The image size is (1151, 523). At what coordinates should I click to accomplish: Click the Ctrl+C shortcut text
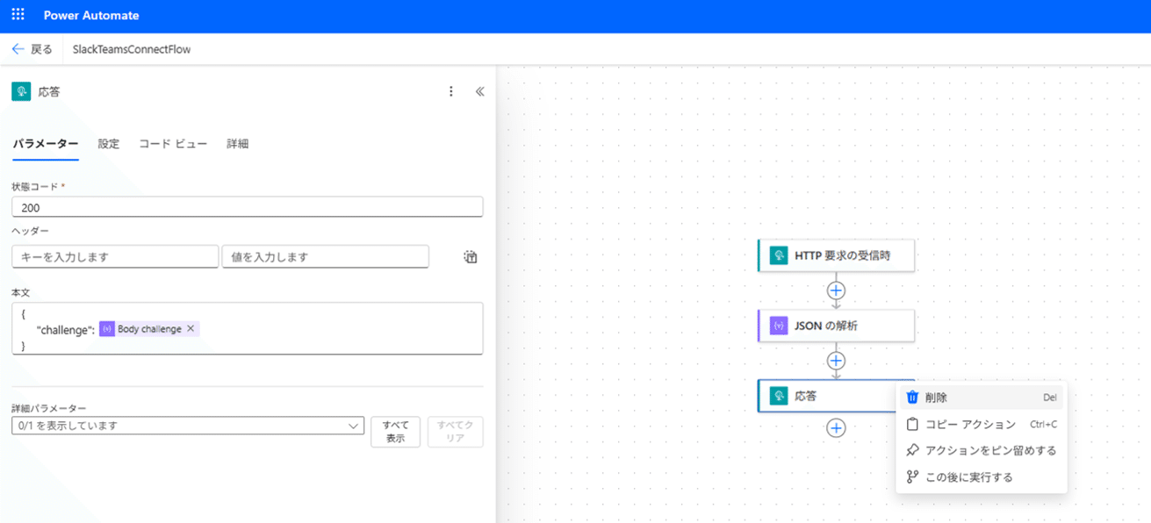[x=1043, y=424]
